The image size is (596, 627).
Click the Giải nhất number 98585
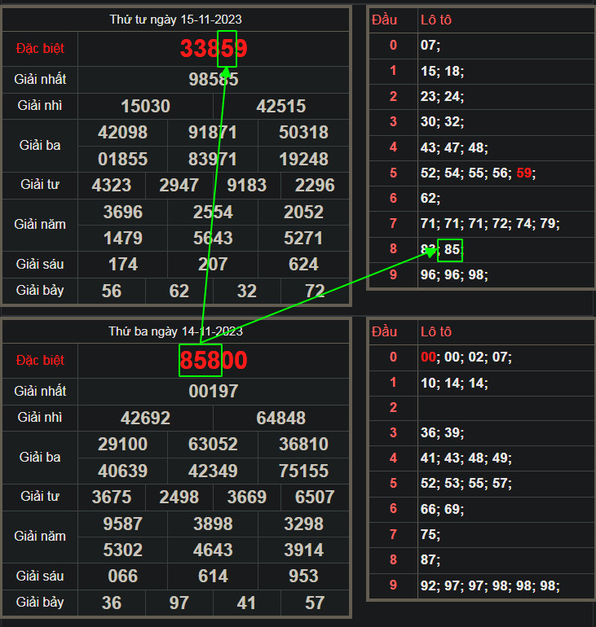[x=213, y=80]
